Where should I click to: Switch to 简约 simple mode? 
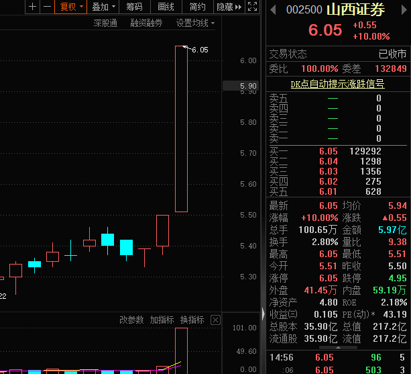(x=198, y=7)
